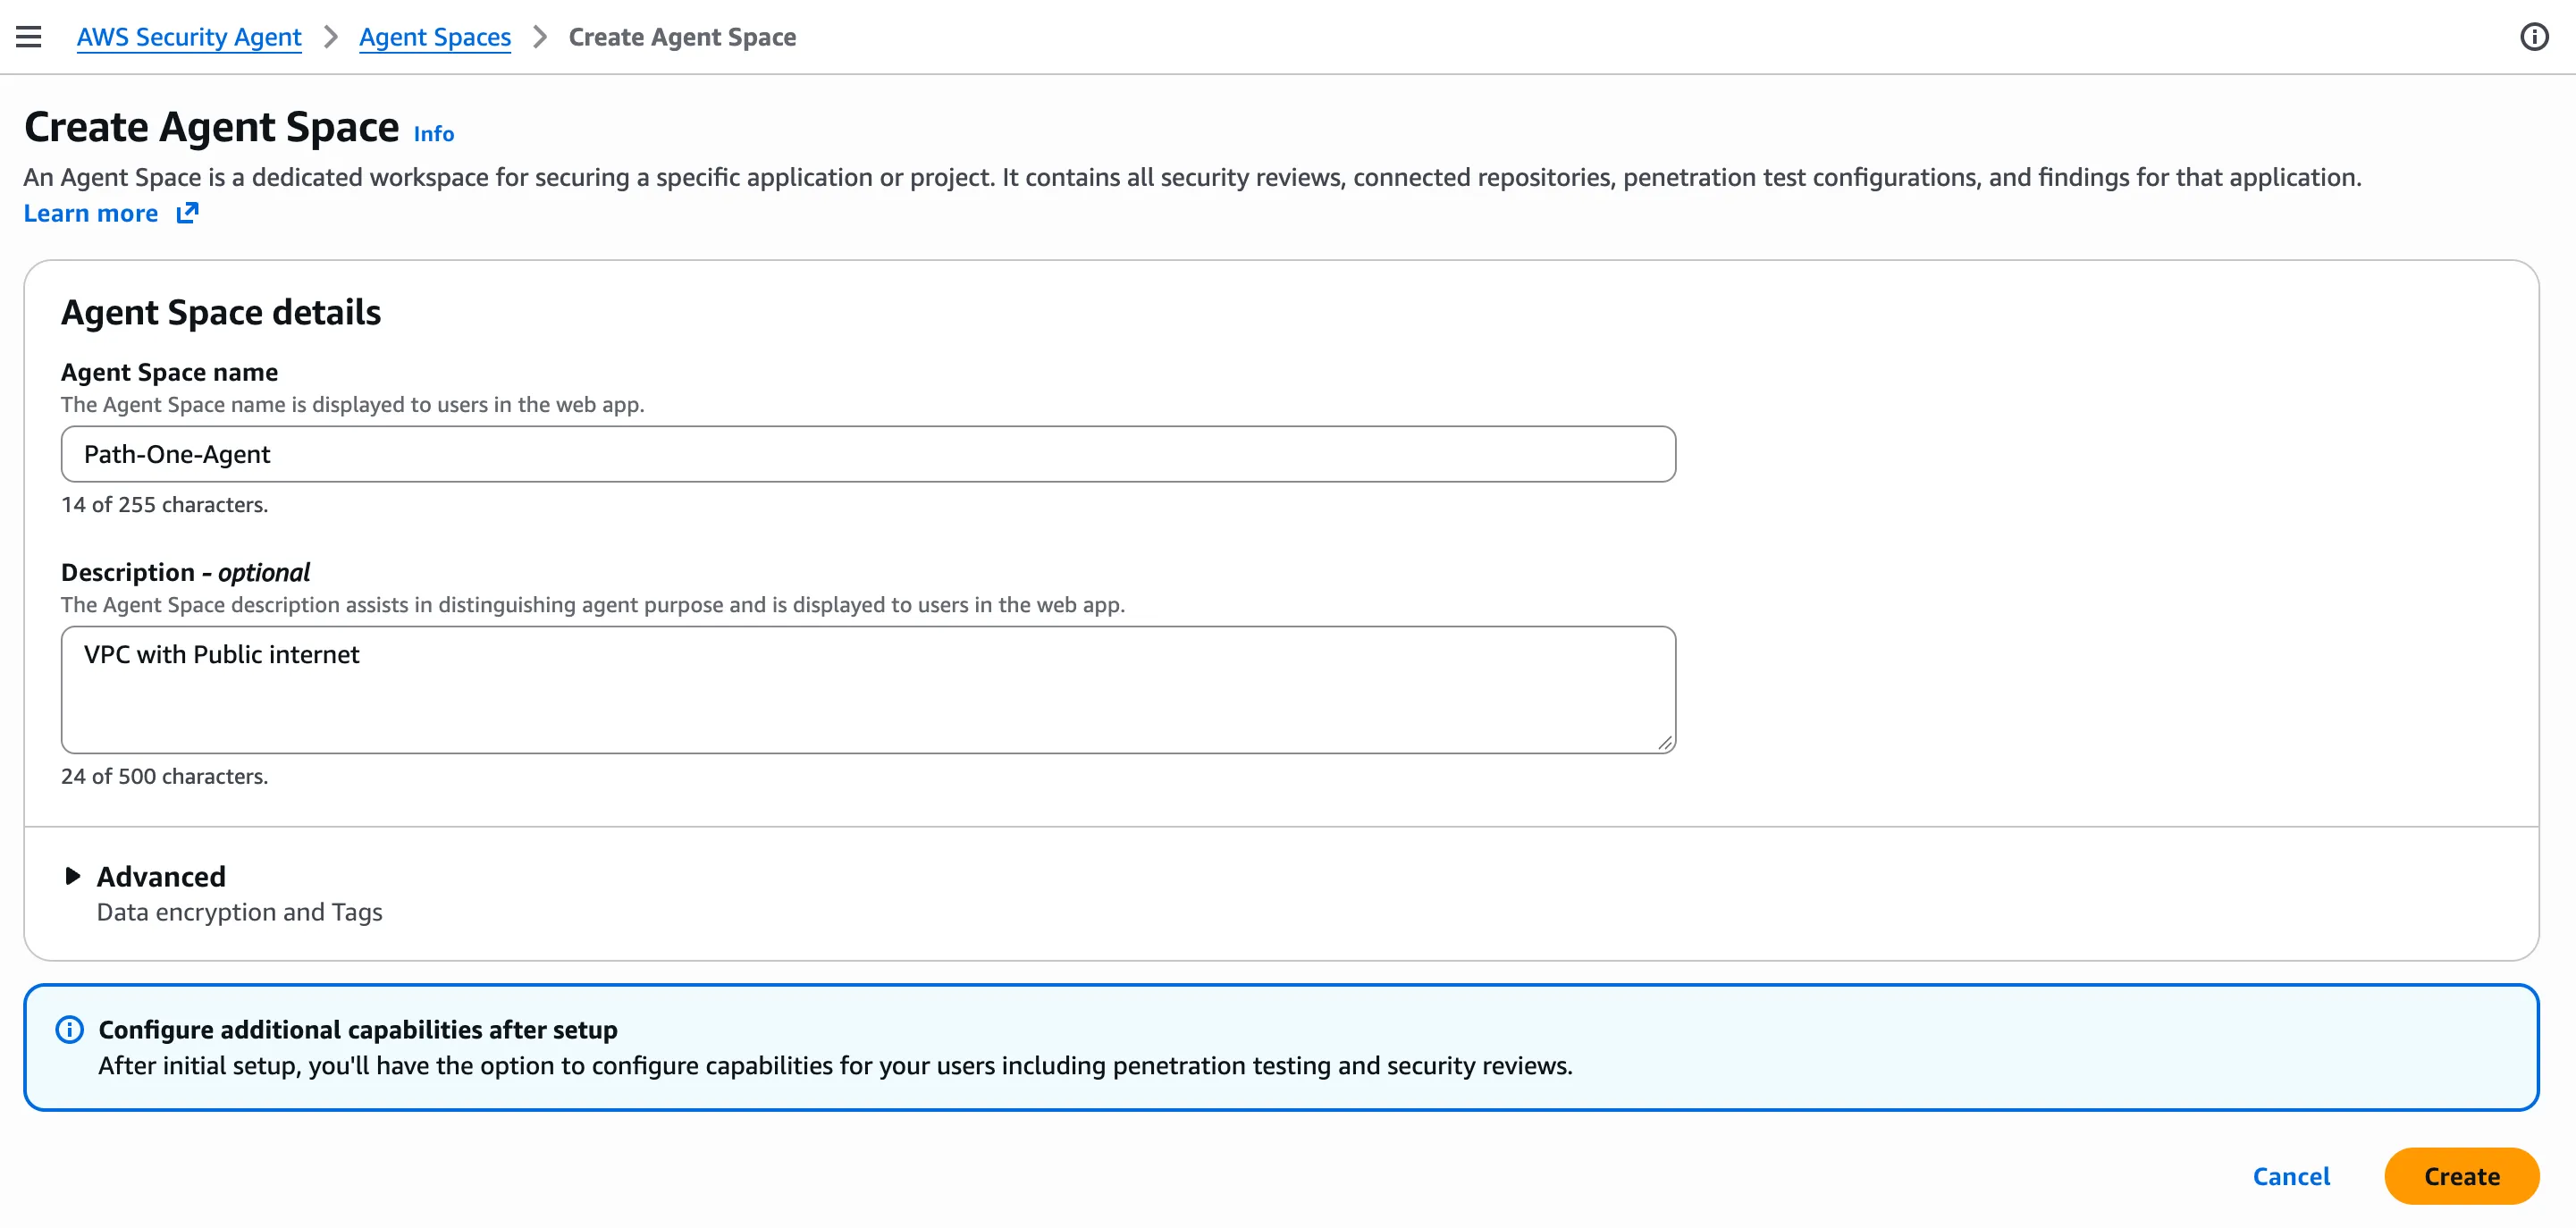Click the '24 of 500 characters.' counter
The height and width of the screenshot is (1228, 2576).
point(165,776)
